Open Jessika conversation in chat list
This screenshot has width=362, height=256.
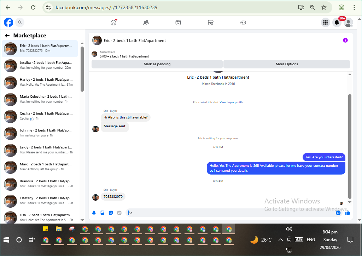(x=40, y=66)
